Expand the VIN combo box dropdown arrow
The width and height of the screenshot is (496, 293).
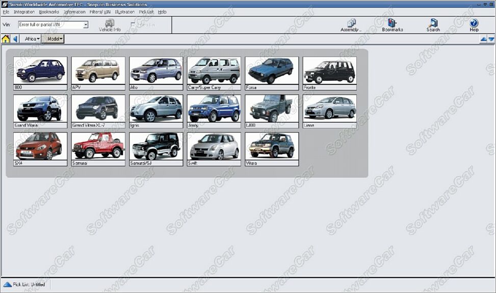click(x=86, y=24)
